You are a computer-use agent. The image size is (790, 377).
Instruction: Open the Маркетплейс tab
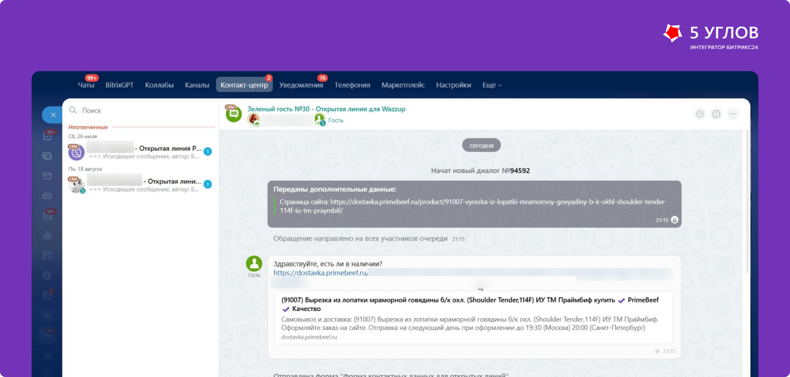tap(403, 85)
